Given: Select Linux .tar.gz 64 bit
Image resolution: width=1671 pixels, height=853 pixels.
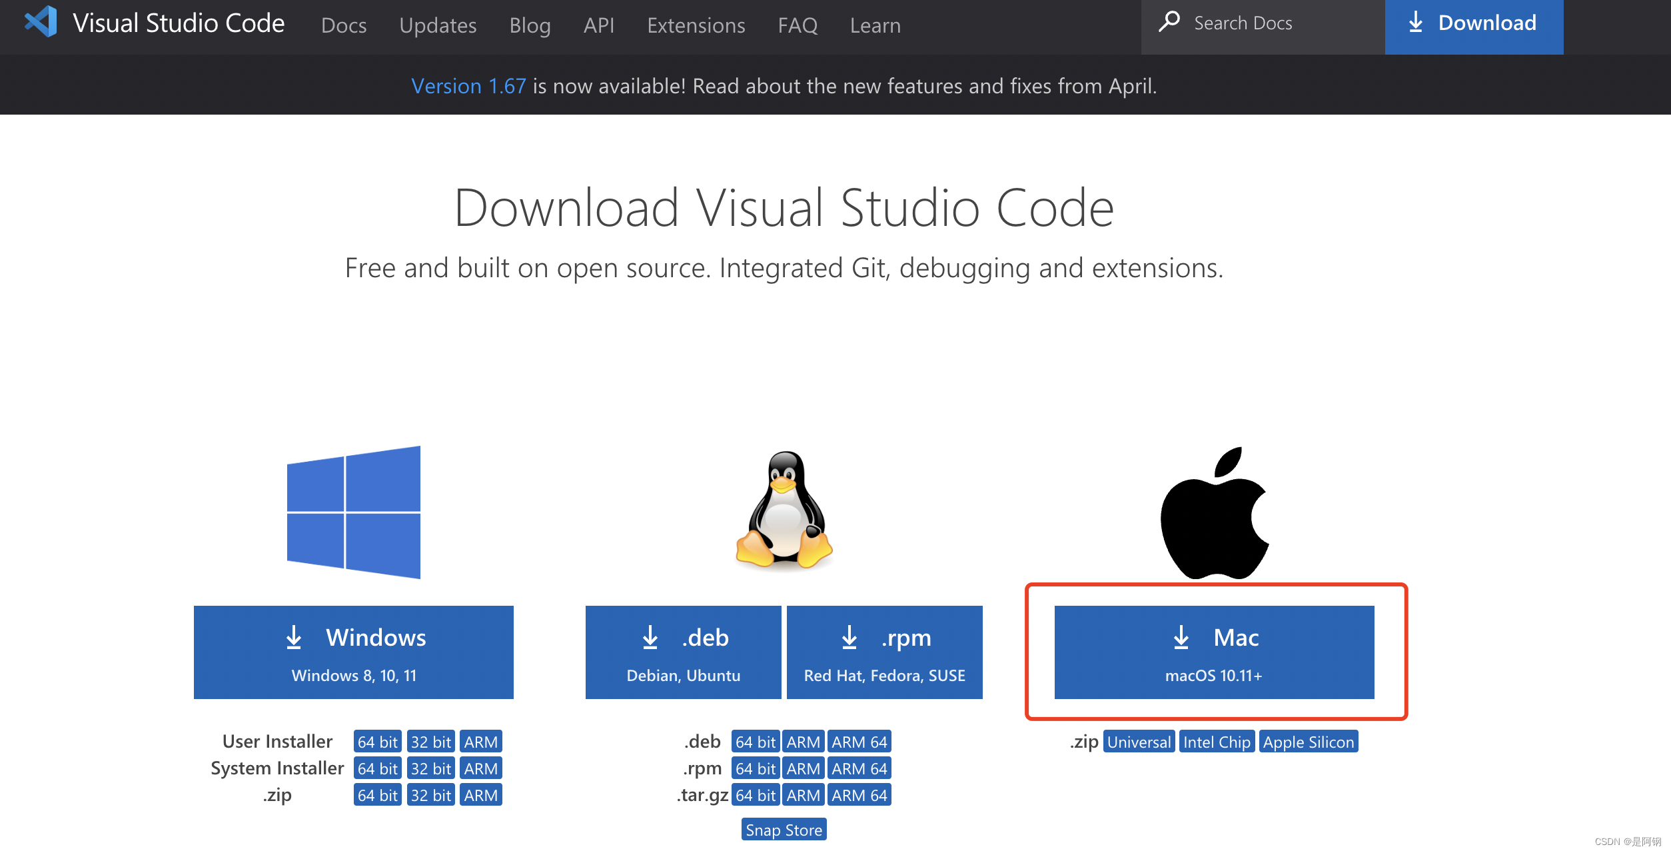Looking at the screenshot, I should (756, 795).
